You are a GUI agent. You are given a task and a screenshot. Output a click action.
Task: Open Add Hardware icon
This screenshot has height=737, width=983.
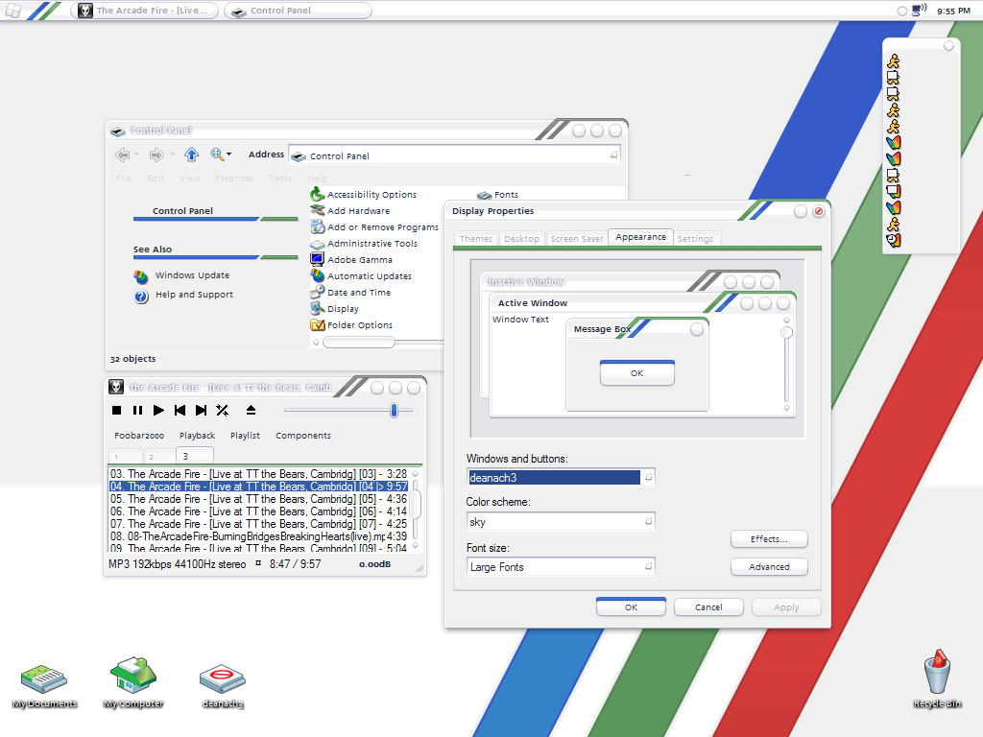tap(350, 211)
